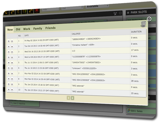The width and height of the screenshot is (159, 124).
Task: Switch to the New voicemail folder tab
Action: [10, 30]
